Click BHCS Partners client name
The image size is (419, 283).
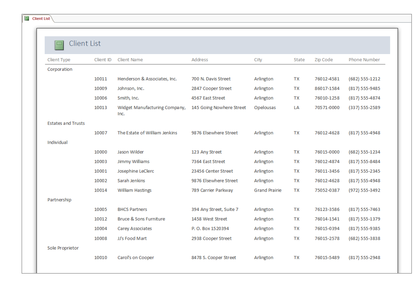coord(132,210)
